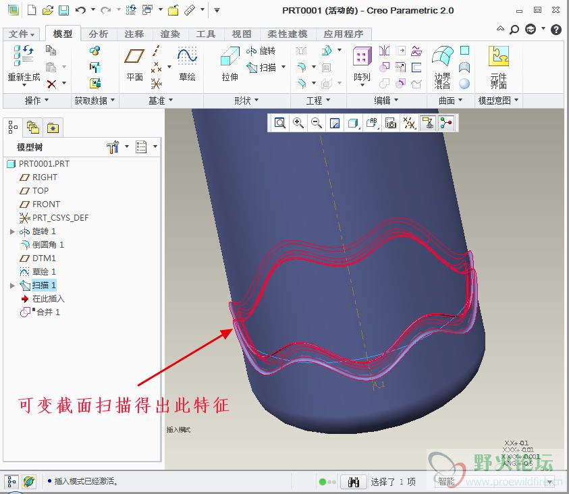Click the 在此插入 insert marker
This screenshot has height=494, width=569.
[43, 299]
